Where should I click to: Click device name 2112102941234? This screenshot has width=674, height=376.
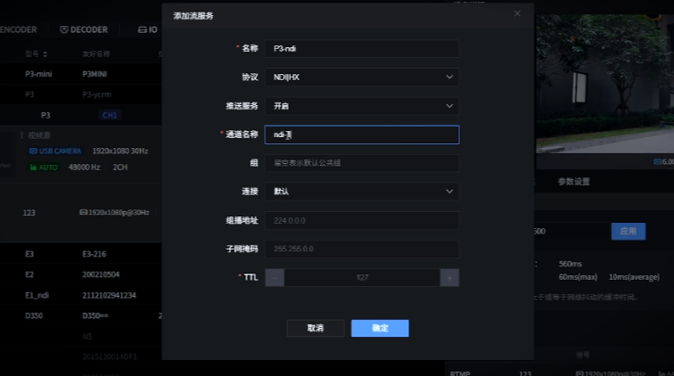(x=109, y=295)
